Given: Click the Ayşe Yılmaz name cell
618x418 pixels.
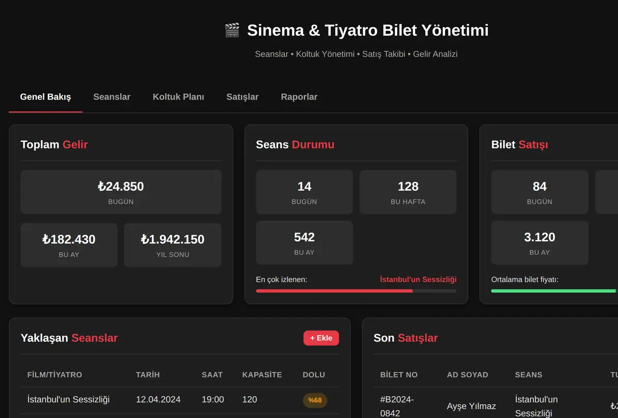Looking at the screenshot, I should coord(471,407).
